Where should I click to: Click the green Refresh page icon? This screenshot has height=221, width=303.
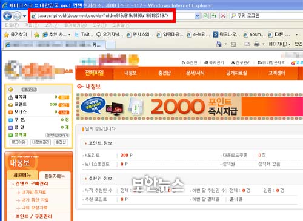pos(214,16)
